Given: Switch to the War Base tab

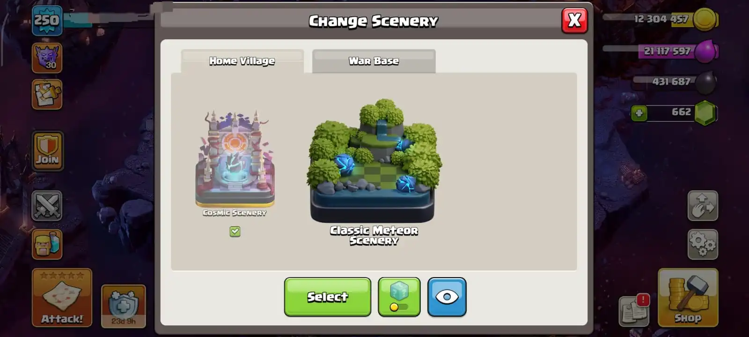Looking at the screenshot, I should point(374,61).
